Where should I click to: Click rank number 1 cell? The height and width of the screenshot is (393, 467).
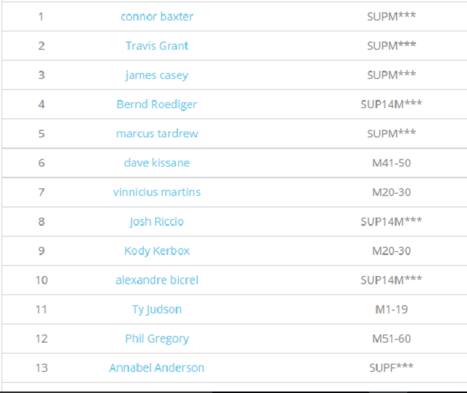pos(41,16)
